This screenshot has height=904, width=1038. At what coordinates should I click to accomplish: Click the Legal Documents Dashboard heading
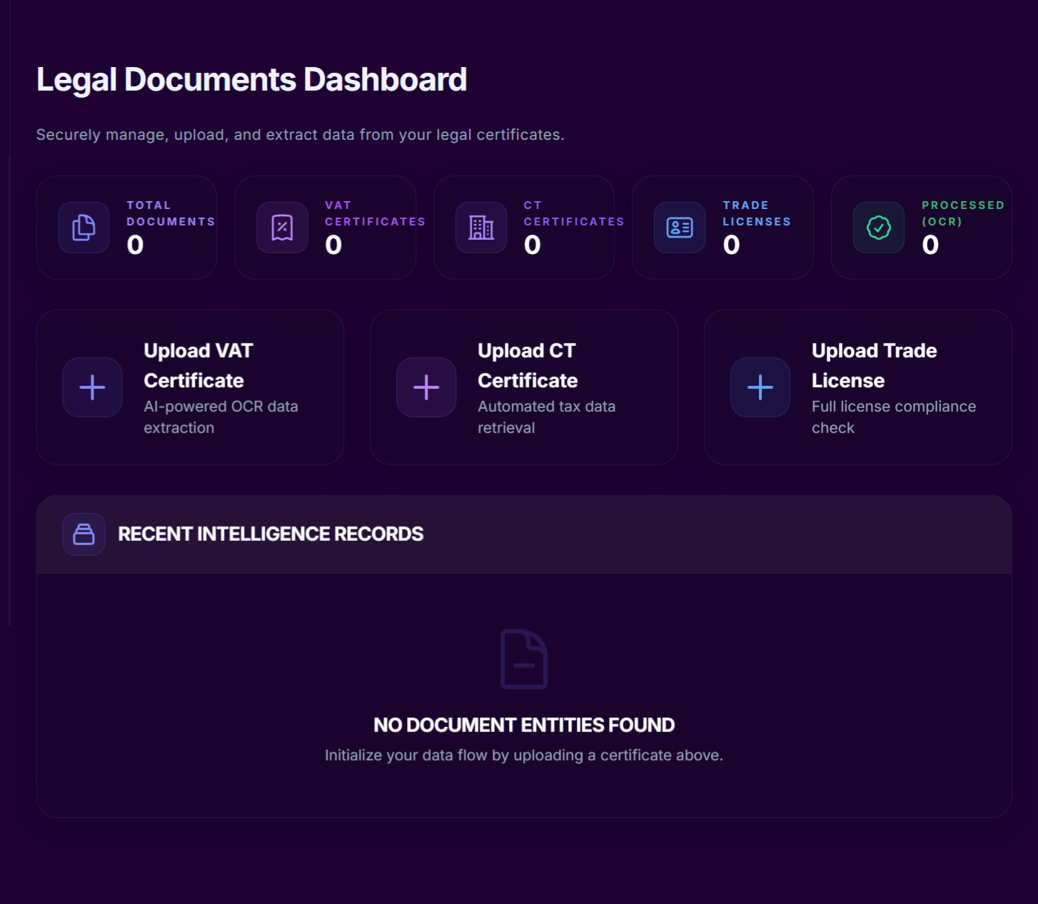pos(251,78)
